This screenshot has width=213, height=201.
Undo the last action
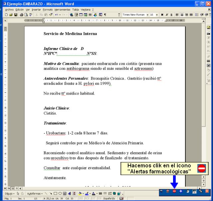(x=57, y=15)
